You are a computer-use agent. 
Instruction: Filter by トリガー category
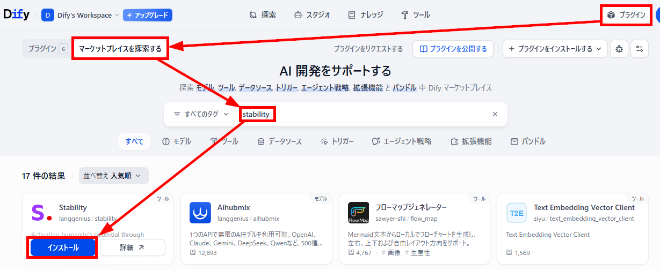coord(337,141)
